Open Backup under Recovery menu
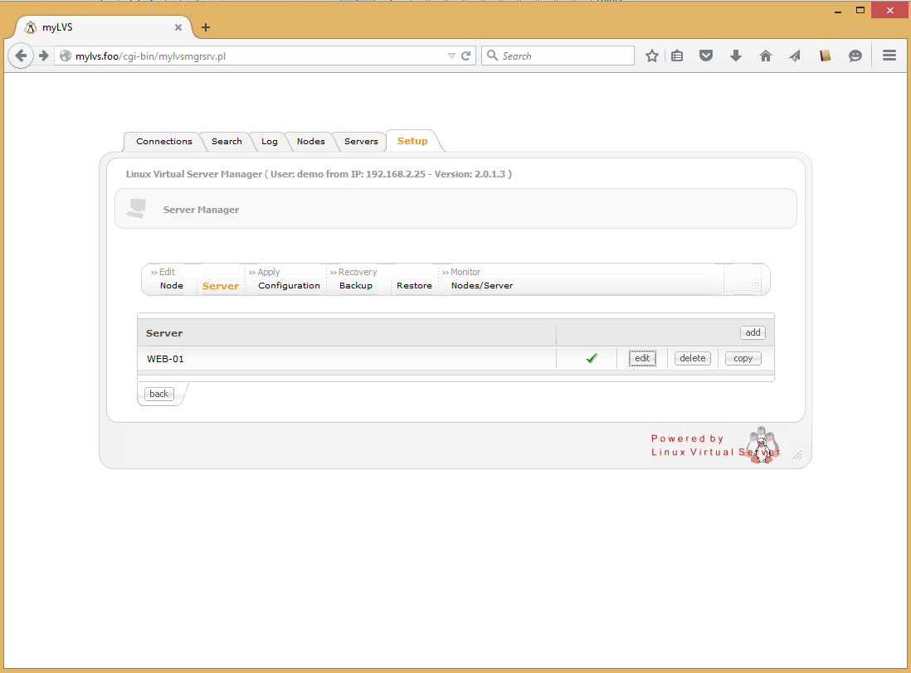The image size is (911, 673). 355,286
